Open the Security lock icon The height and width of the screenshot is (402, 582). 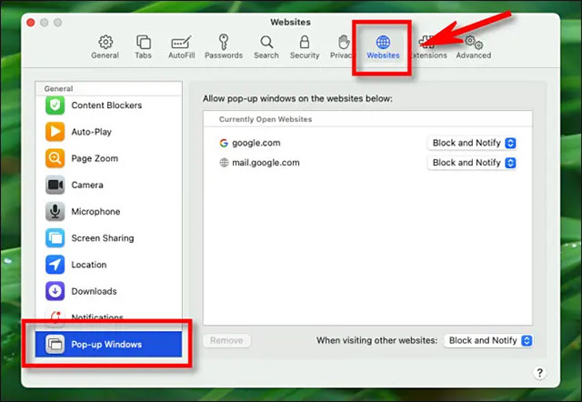point(305,42)
